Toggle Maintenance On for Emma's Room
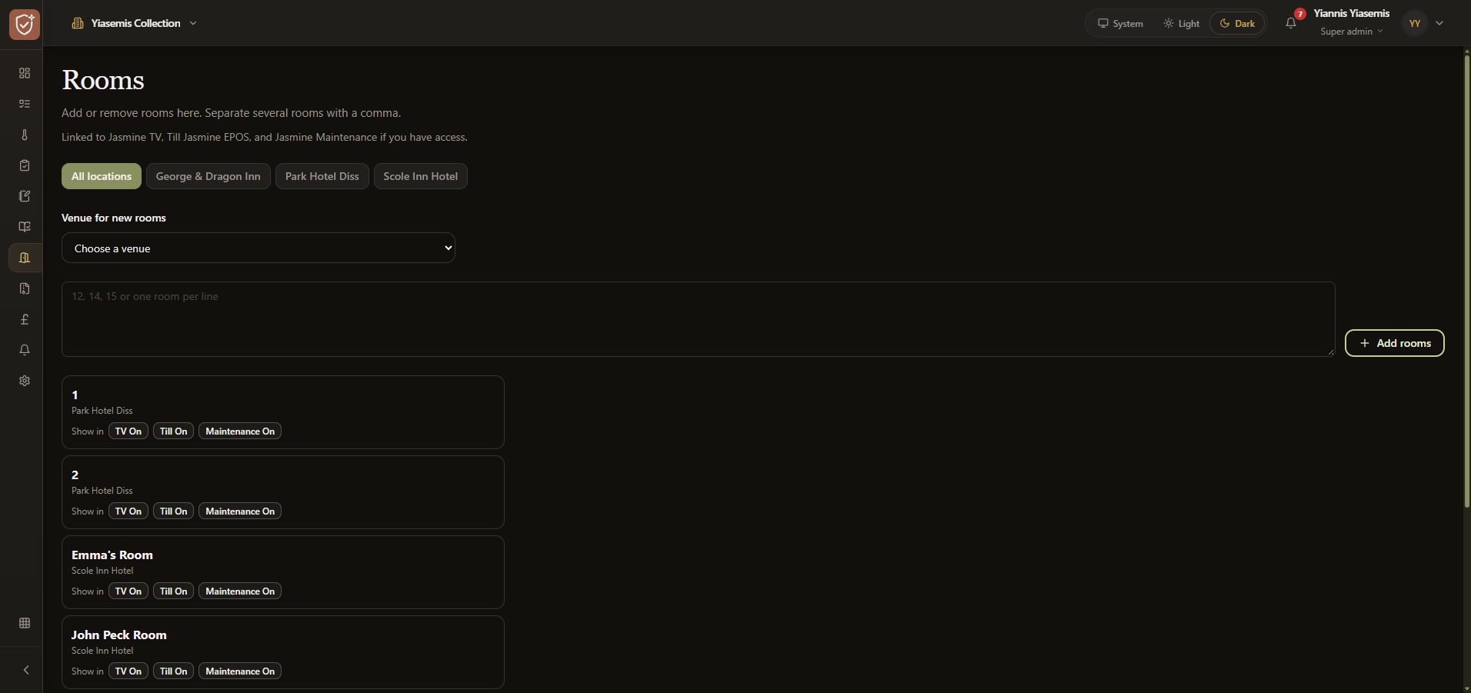The image size is (1471, 693). [240, 591]
